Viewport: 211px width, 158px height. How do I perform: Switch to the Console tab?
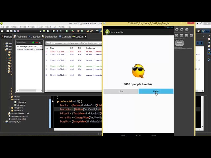click(65, 37)
